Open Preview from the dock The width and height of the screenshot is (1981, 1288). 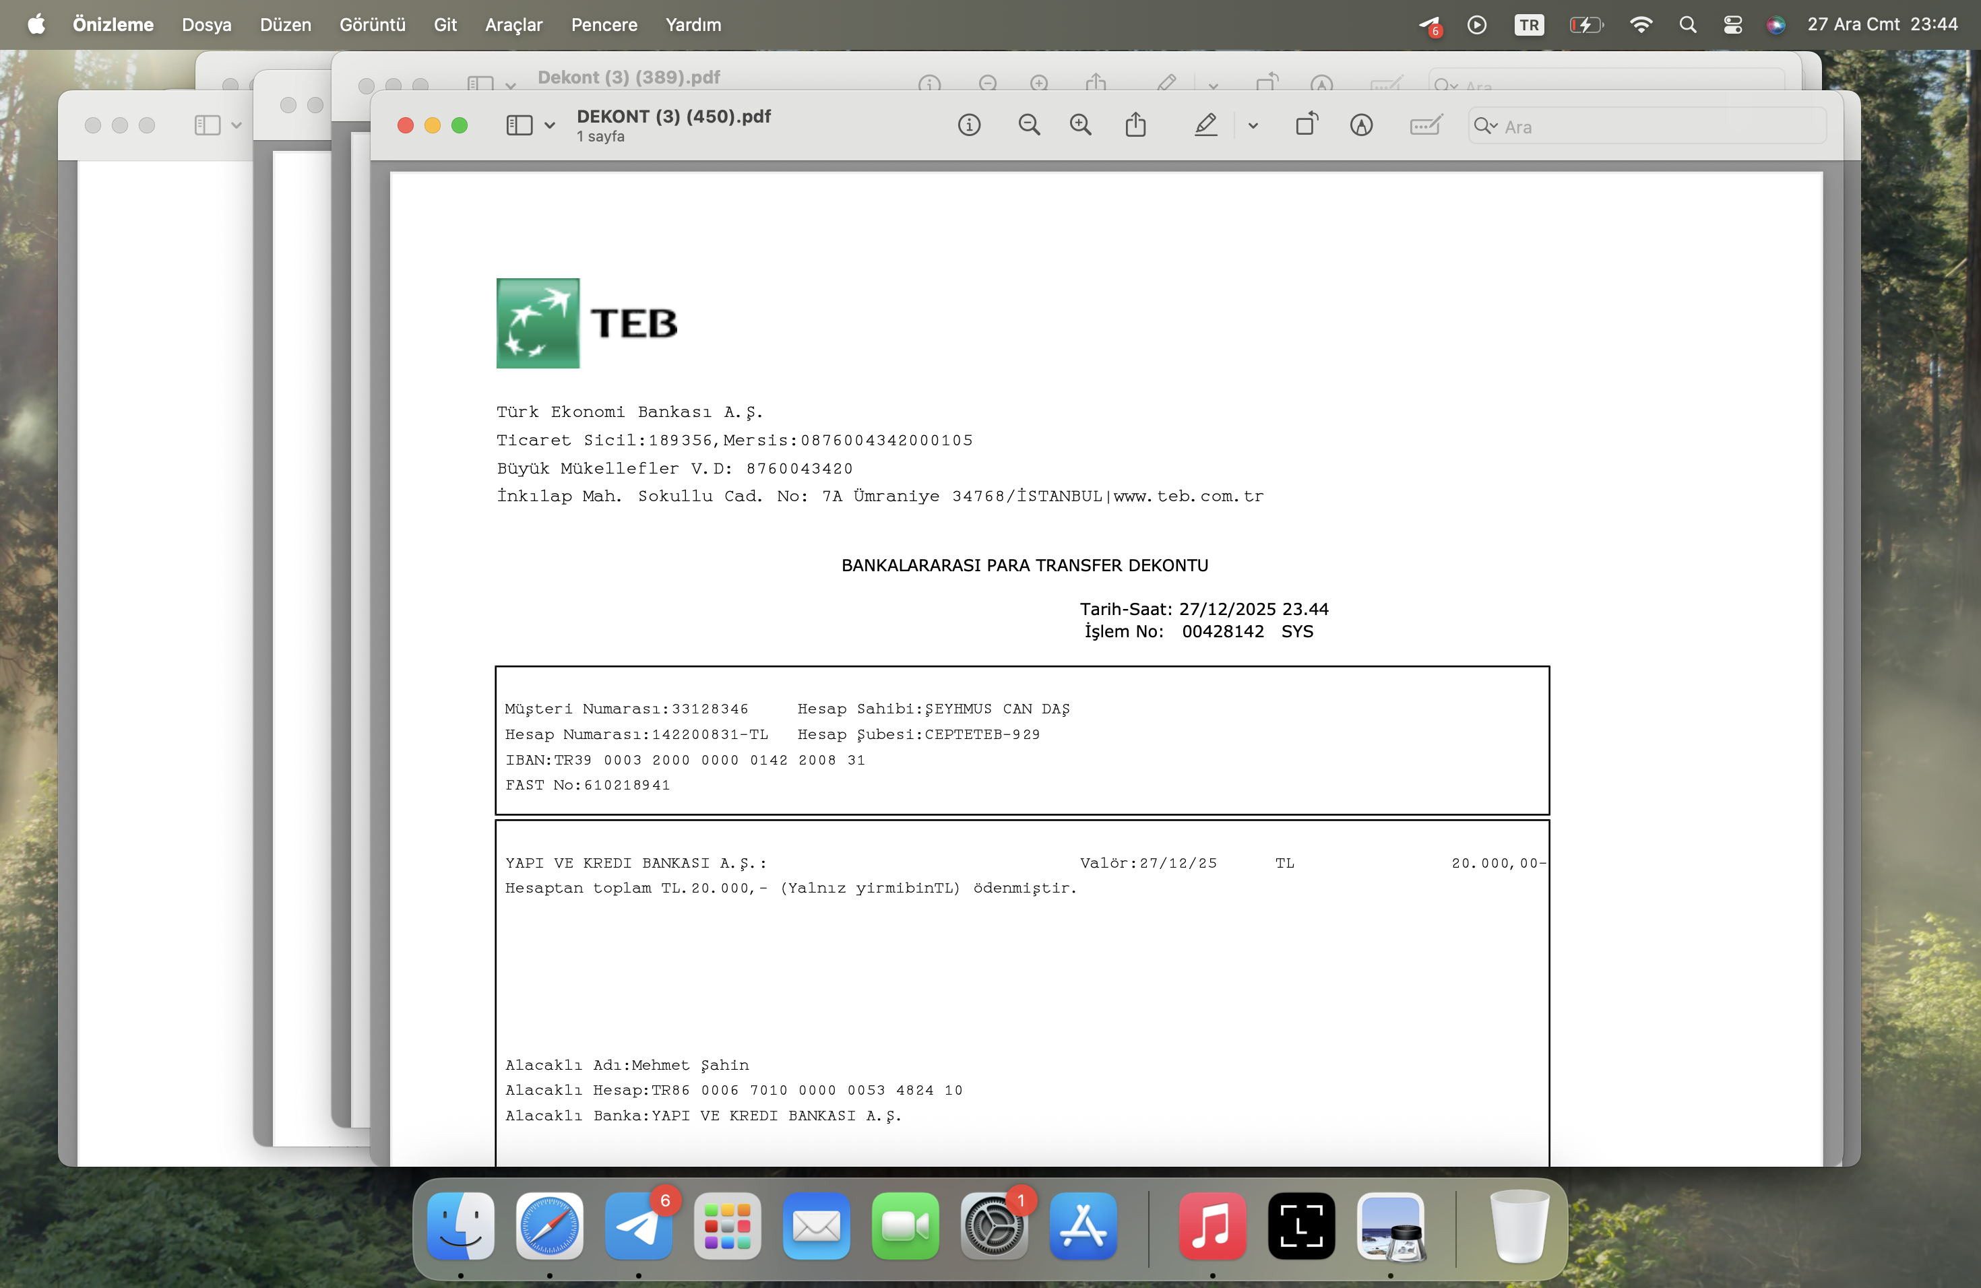(1391, 1227)
